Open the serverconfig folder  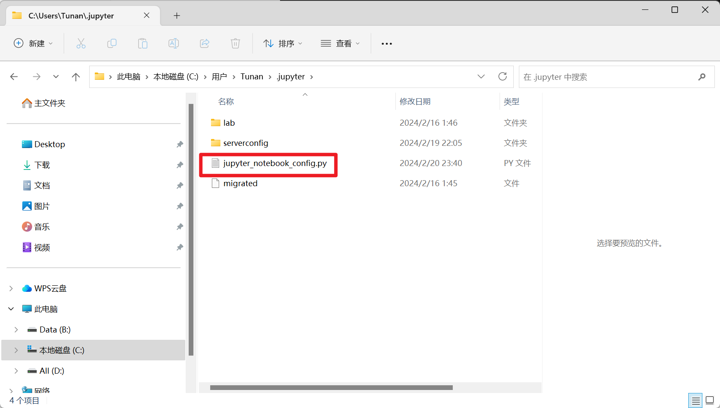click(x=245, y=143)
